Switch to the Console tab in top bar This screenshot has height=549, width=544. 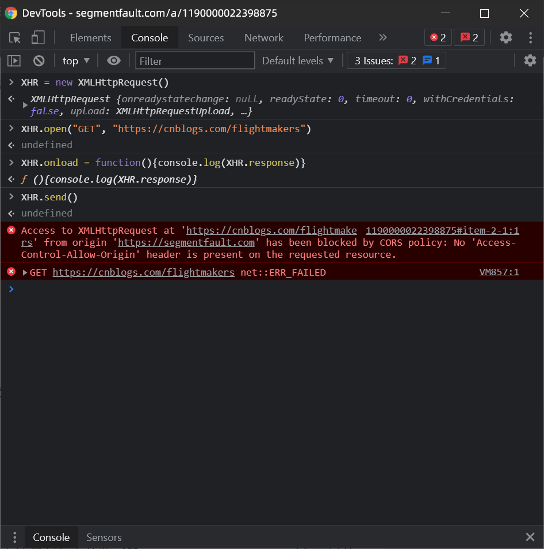pyautogui.click(x=150, y=38)
